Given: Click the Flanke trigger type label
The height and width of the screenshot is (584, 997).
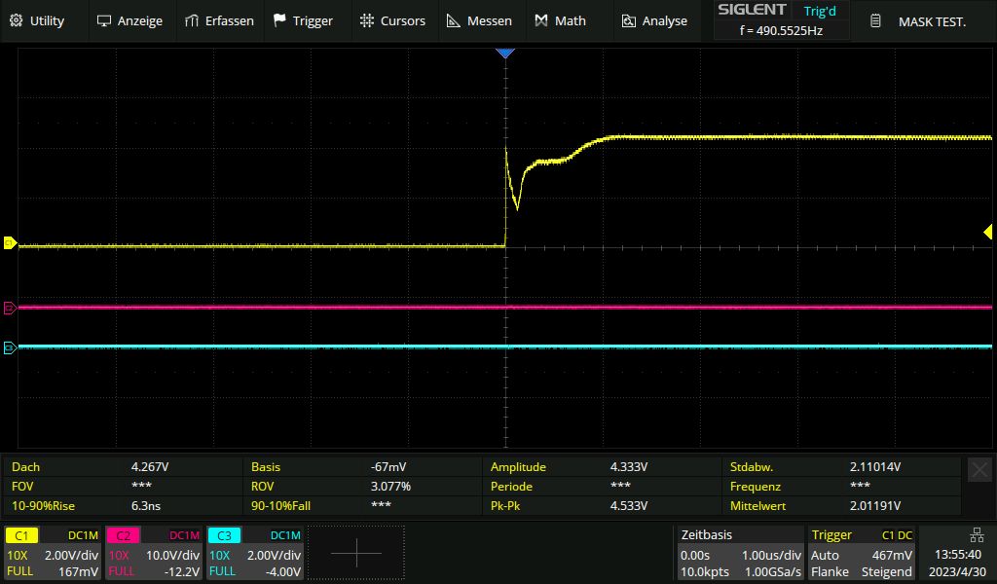Looking at the screenshot, I should (830, 572).
